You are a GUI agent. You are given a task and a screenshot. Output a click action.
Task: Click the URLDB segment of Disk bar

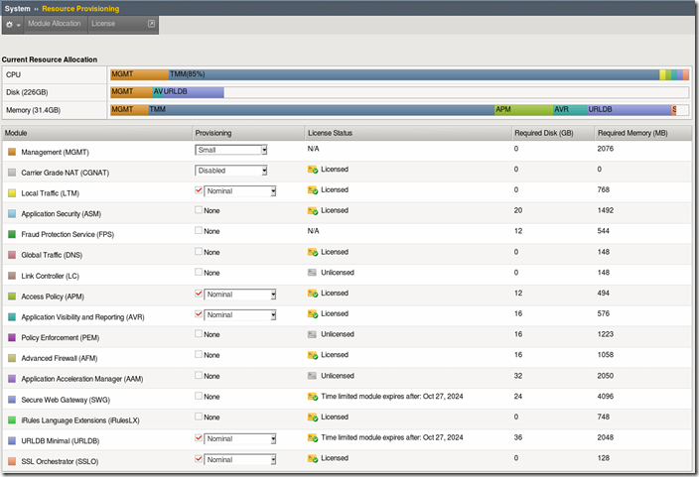tap(194, 92)
